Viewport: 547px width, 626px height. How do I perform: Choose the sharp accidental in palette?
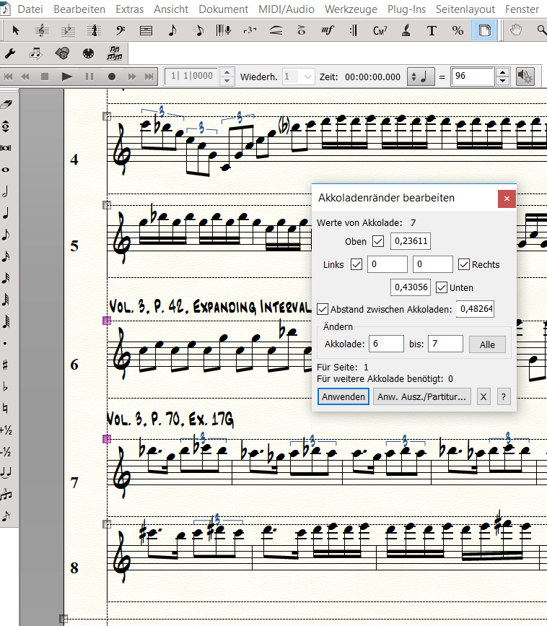click(6, 365)
